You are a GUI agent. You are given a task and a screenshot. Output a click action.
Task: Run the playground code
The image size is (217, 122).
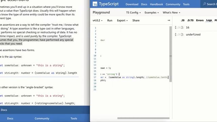110,20
